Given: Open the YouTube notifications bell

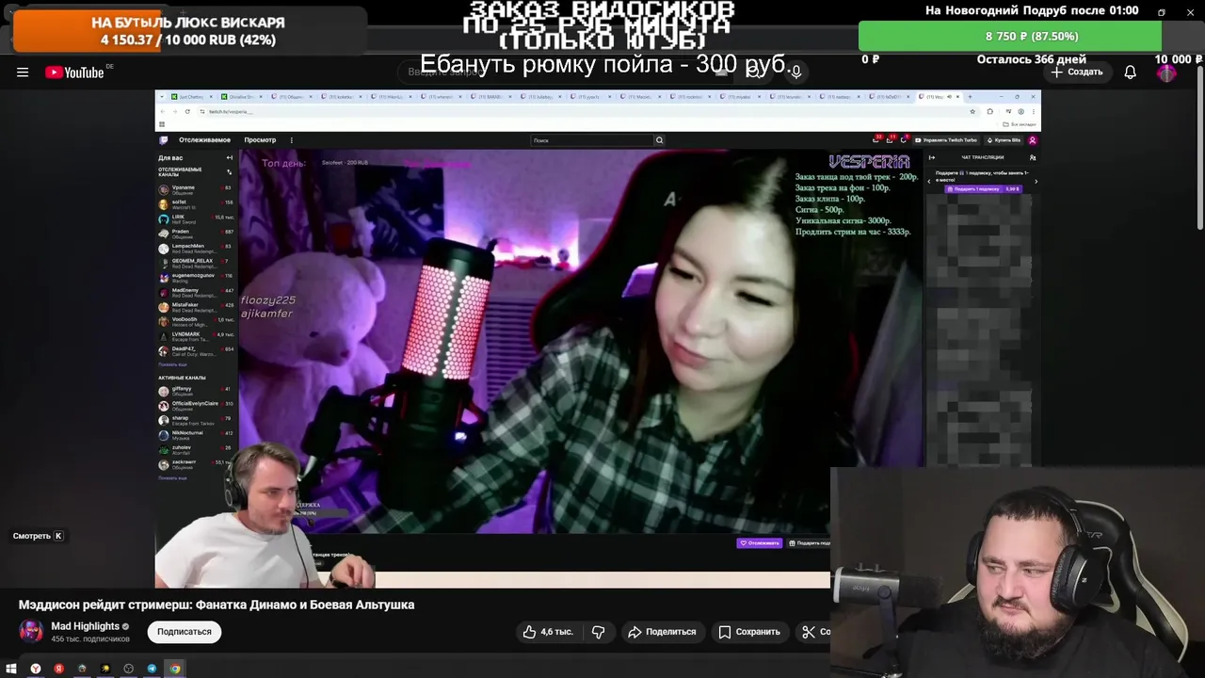Looking at the screenshot, I should [1130, 73].
